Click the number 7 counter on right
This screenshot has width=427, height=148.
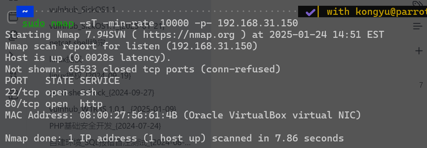tap(421, 86)
